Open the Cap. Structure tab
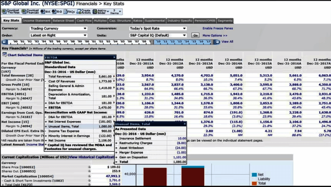This screenshot has height=187, width=331. pyautogui.click(x=120, y=21)
